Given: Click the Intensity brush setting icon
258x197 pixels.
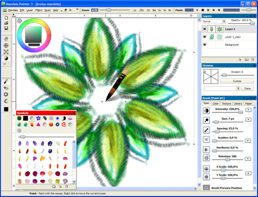Looking at the screenshot, I should 206,110.
